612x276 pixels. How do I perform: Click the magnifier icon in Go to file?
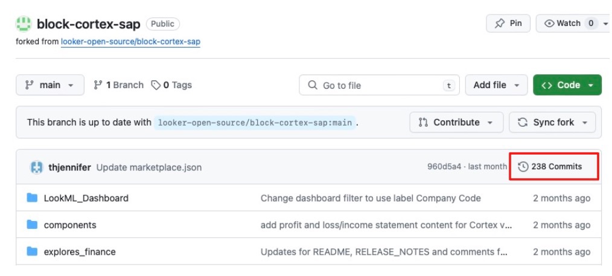click(313, 85)
